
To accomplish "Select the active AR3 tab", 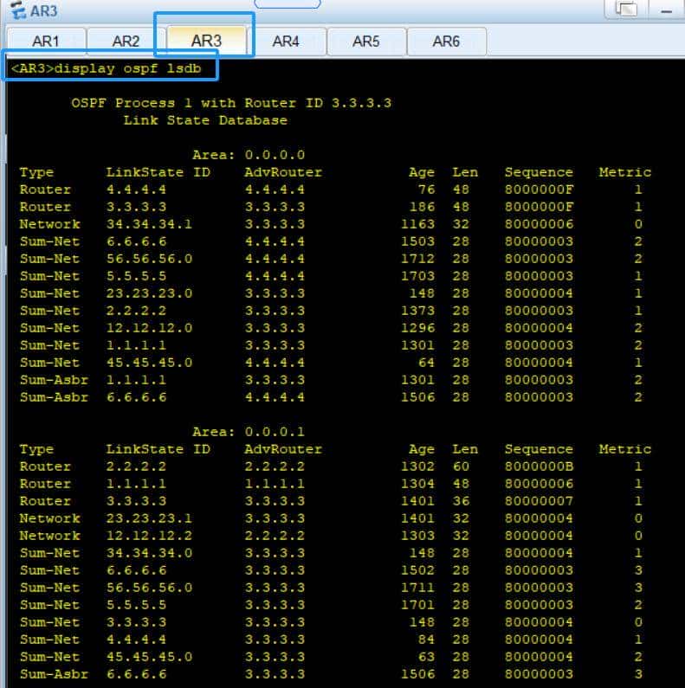I will point(206,41).
